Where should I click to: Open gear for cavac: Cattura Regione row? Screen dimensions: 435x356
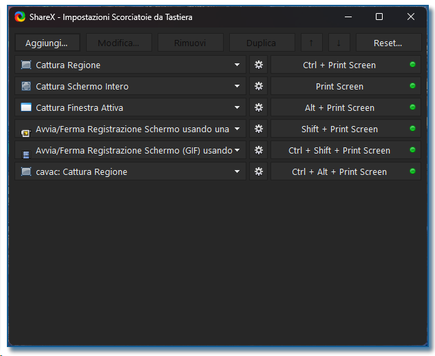(x=258, y=171)
